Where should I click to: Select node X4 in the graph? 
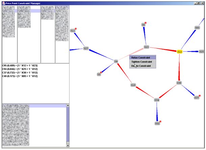pos(116,62)
